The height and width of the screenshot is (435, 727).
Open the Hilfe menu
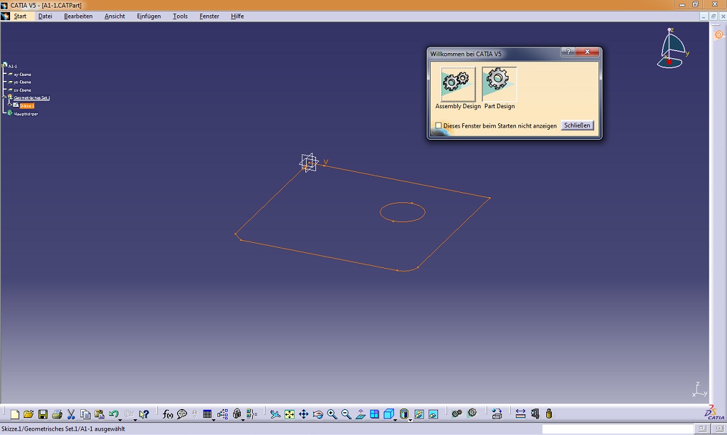coord(238,16)
